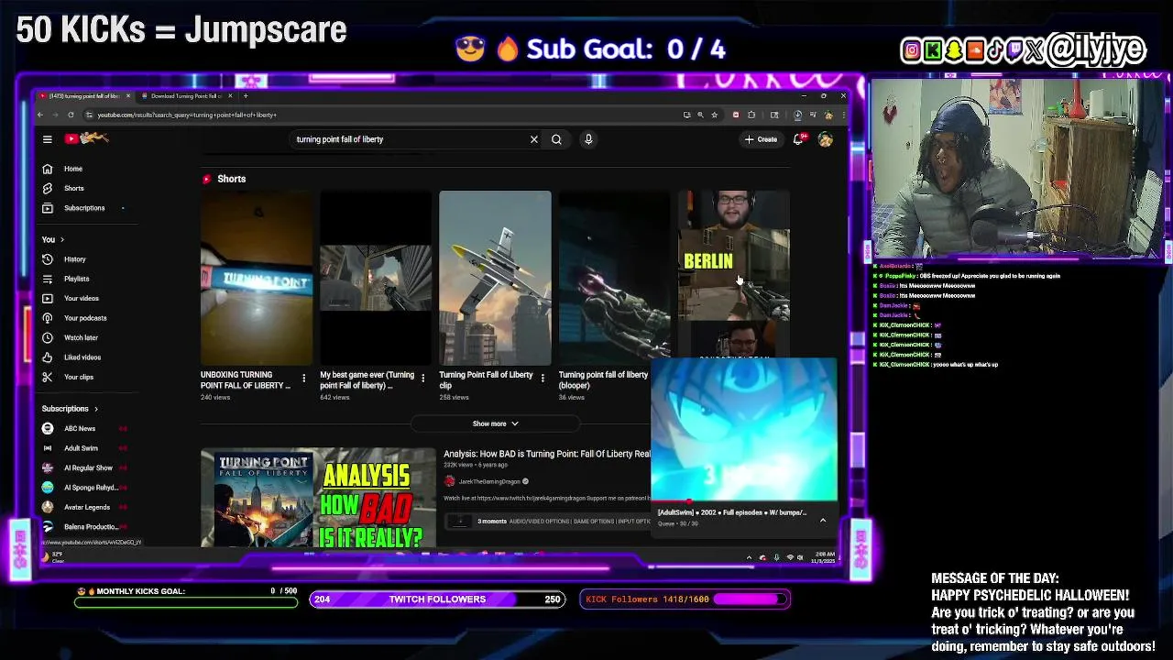Viewport: 1173px width, 660px height.
Task: Click the taskbar Wi-Fi network icon
Action: pyautogui.click(x=789, y=557)
